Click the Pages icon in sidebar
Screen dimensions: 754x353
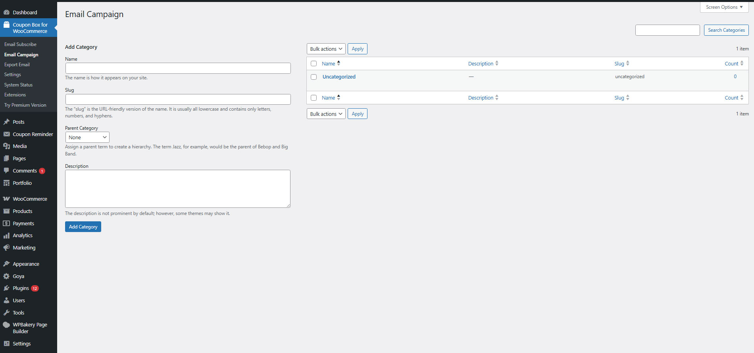pos(6,158)
